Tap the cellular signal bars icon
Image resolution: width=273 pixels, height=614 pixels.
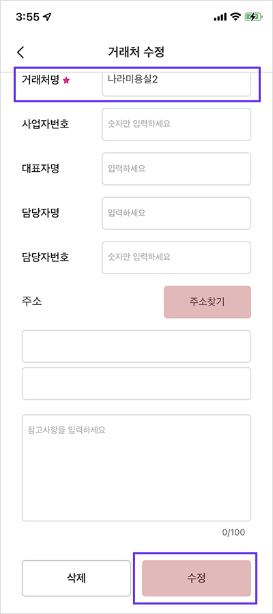click(220, 17)
